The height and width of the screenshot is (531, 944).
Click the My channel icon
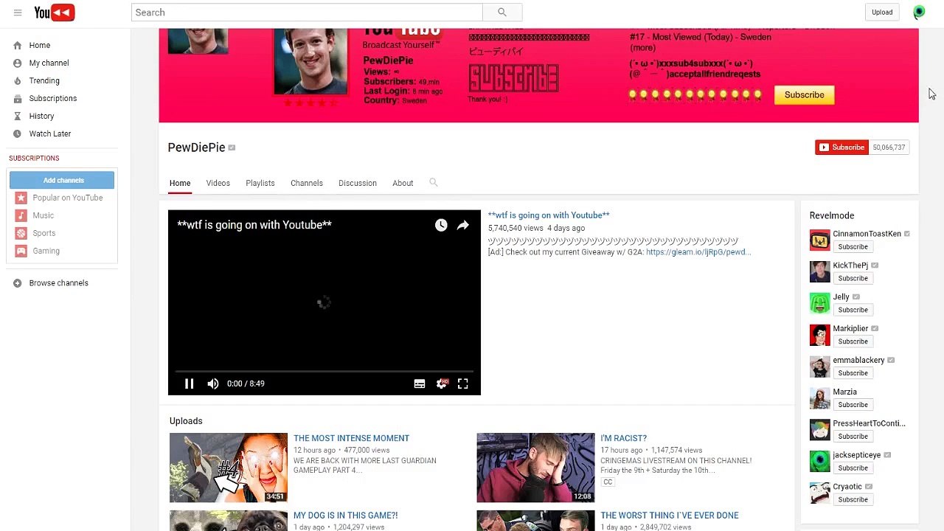click(x=18, y=63)
